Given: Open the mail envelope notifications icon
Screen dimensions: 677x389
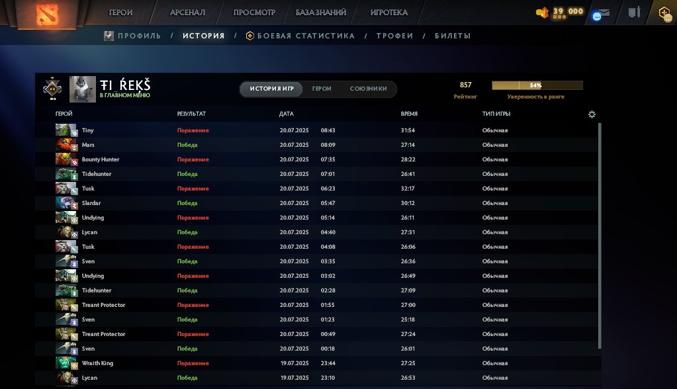Looking at the screenshot, I should (601, 15).
